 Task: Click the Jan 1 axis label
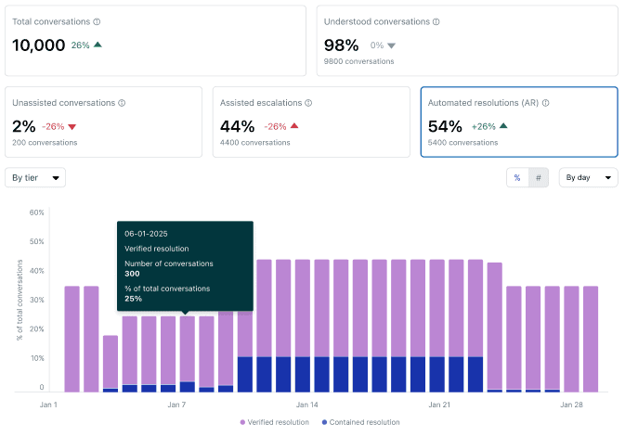(x=48, y=405)
